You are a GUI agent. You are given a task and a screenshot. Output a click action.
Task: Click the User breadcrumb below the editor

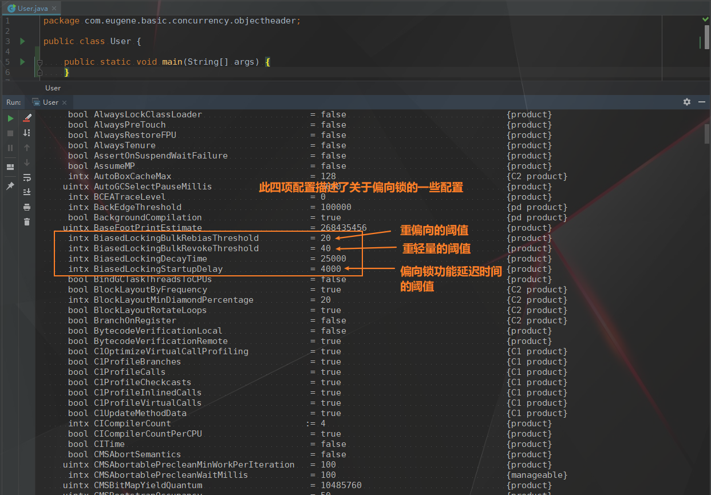53,88
